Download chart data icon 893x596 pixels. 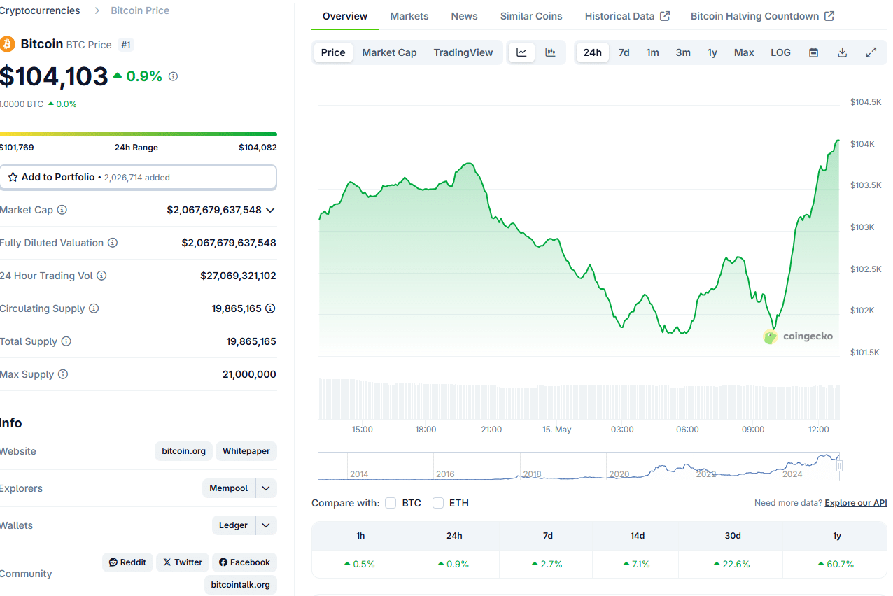(843, 52)
